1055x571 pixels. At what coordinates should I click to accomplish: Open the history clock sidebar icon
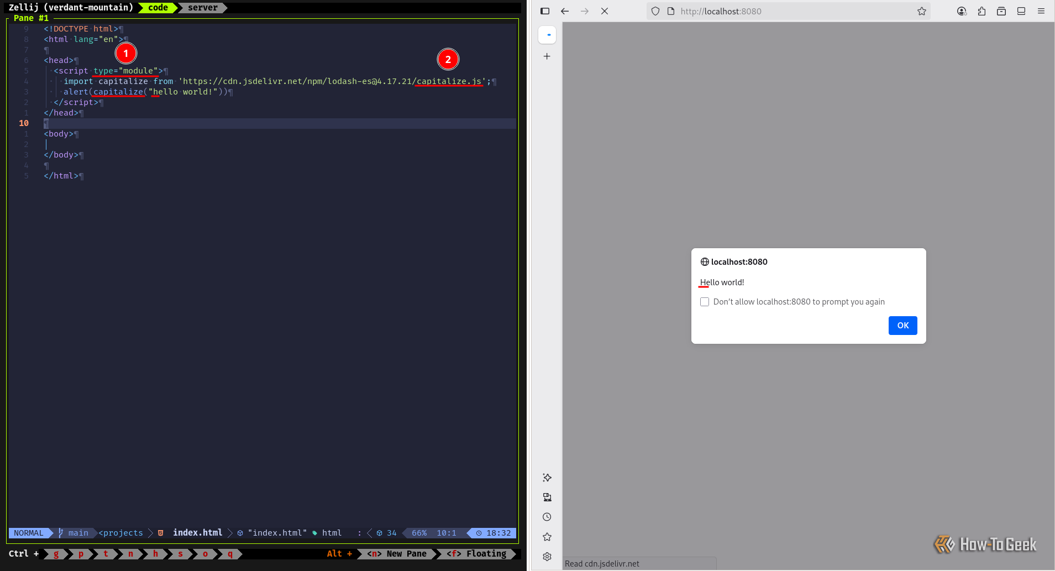(547, 517)
